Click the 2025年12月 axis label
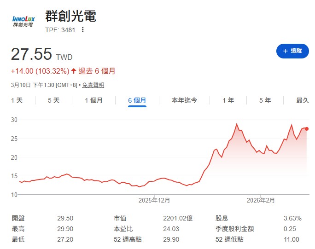Viewport: 315px width, 249px height. [x=154, y=200]
